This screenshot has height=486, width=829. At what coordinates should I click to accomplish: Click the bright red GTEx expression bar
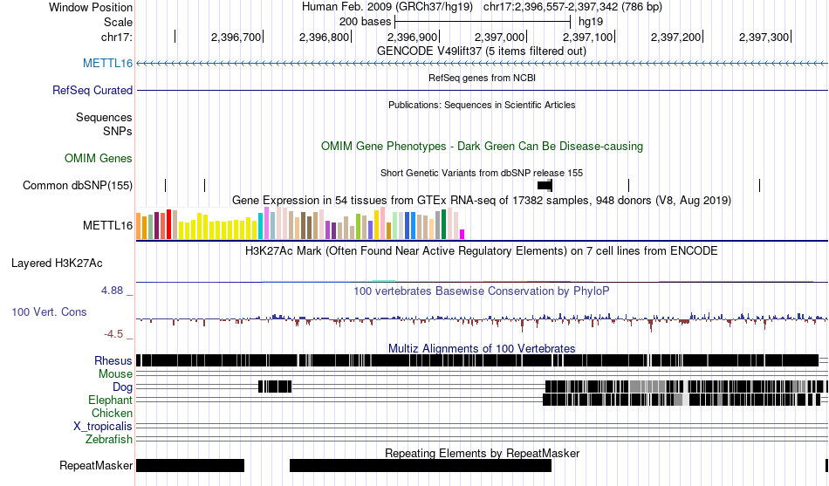pos(168,224)
